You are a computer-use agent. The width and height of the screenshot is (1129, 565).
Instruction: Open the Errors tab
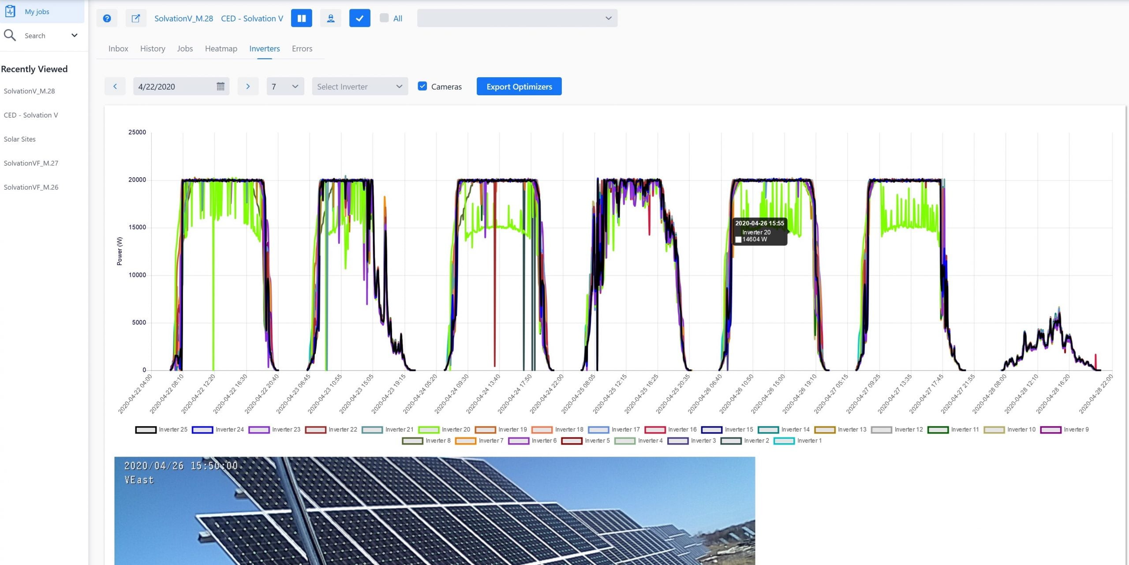coord(302,49)
